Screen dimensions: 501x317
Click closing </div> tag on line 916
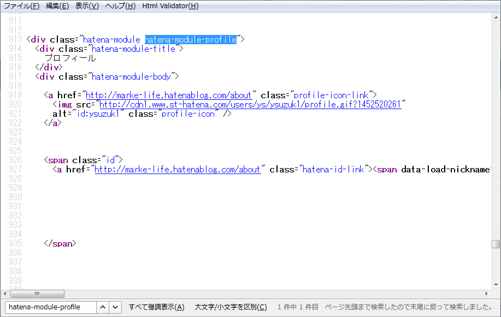click(49, 67)
